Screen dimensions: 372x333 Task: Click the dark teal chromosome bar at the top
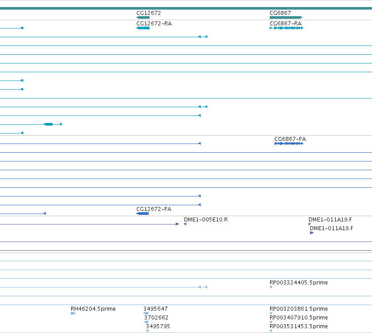click(x=186, y=8)
